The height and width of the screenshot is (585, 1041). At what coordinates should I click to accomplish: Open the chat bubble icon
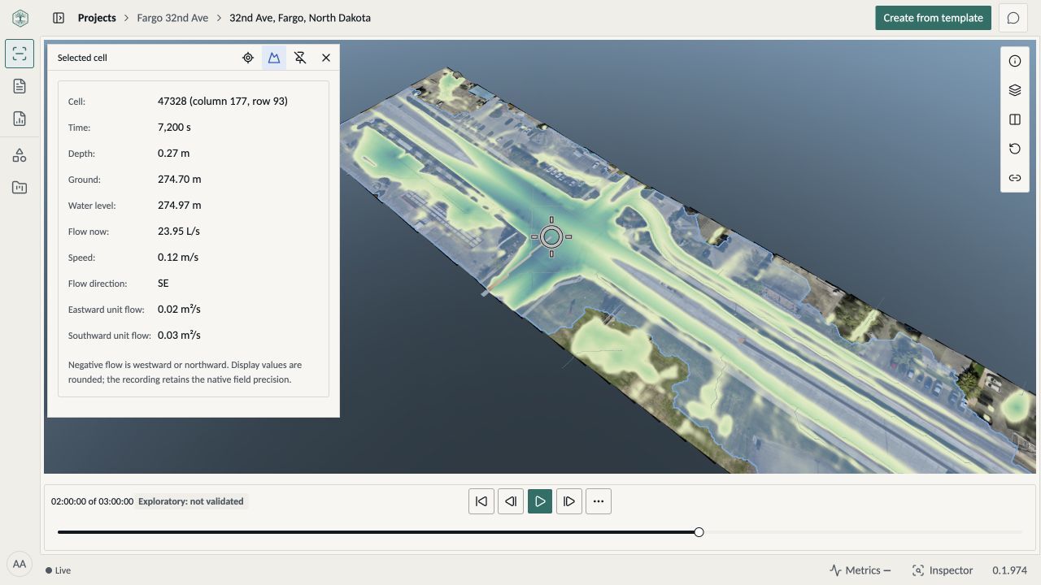(1013, 18)
